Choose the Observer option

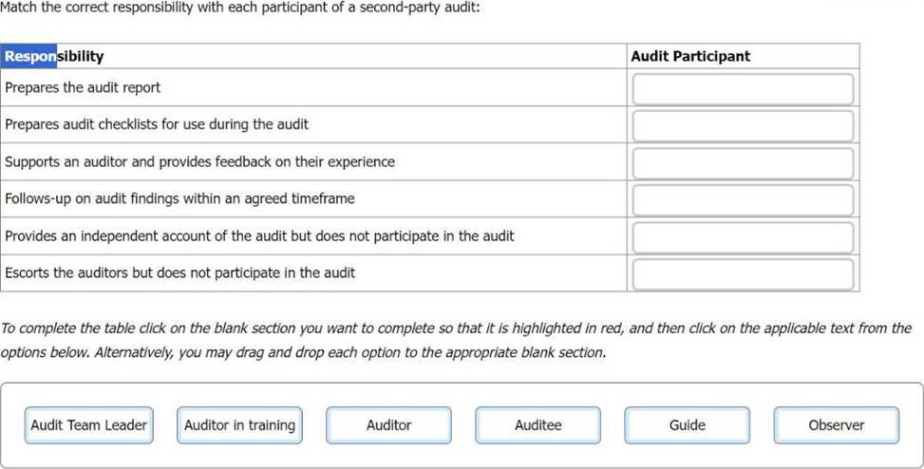pos(837,425)
